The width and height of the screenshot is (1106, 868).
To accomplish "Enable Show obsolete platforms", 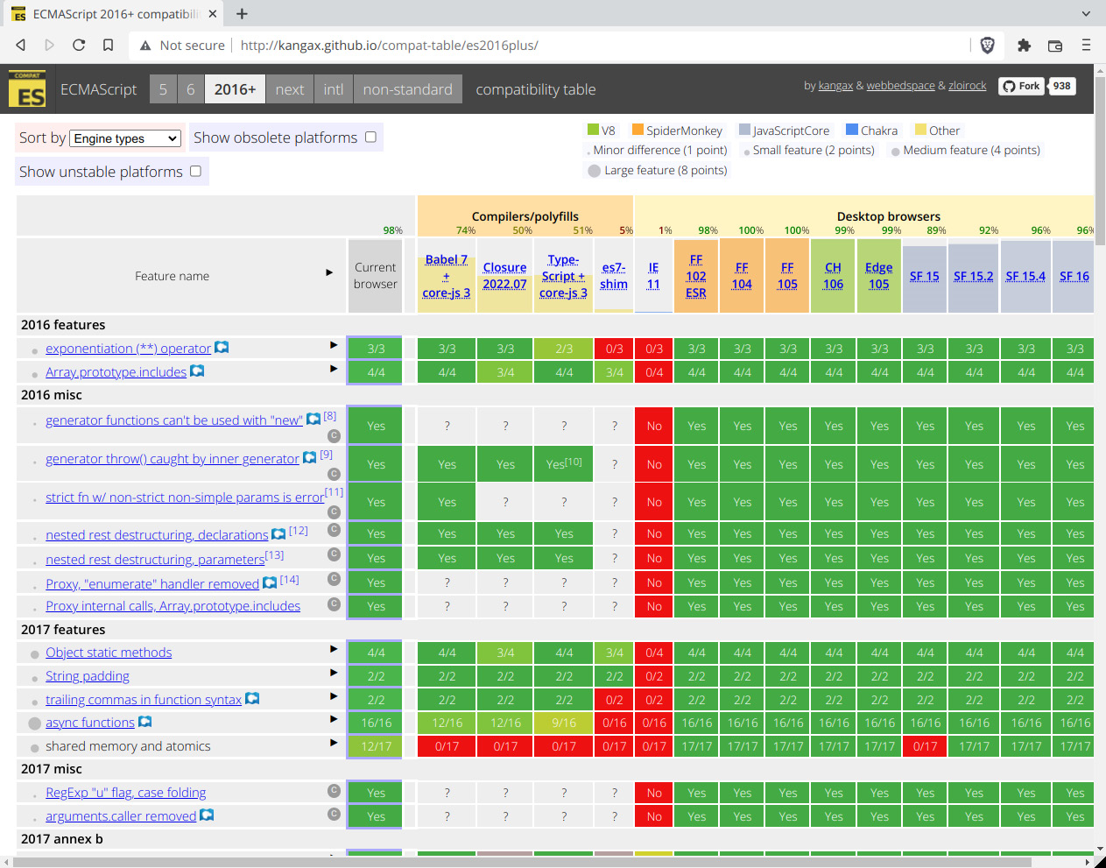I will point(370,137).
